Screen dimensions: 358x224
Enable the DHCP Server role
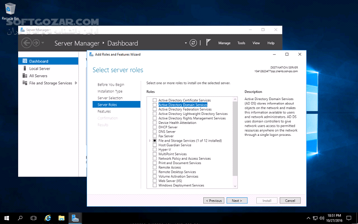(155, 127)
